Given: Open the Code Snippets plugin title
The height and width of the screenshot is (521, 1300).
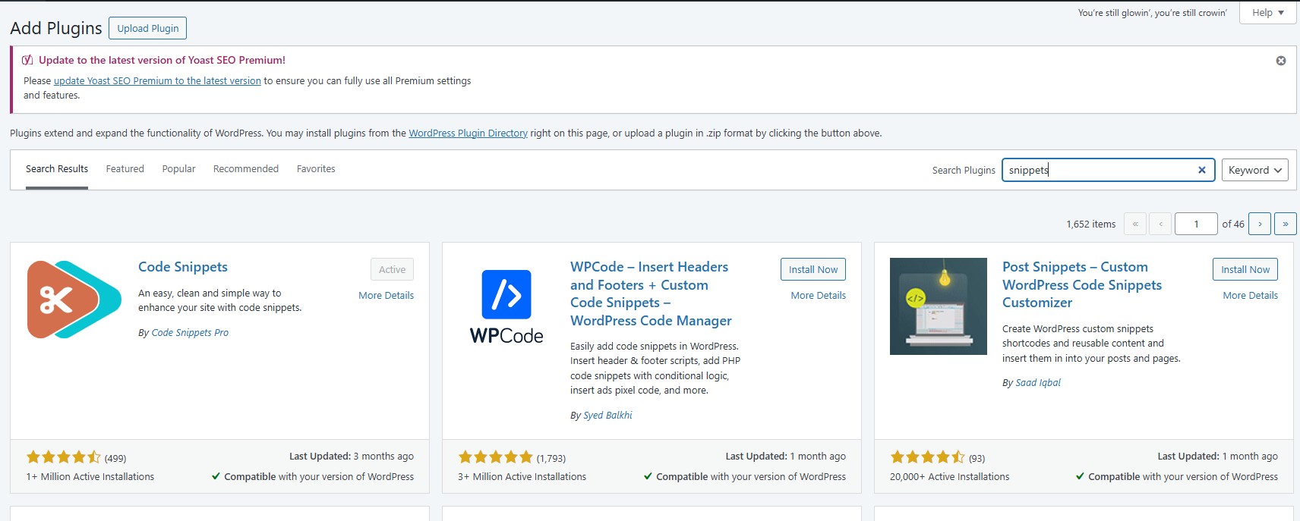Looking at the screenshot, I should [183, 267].
